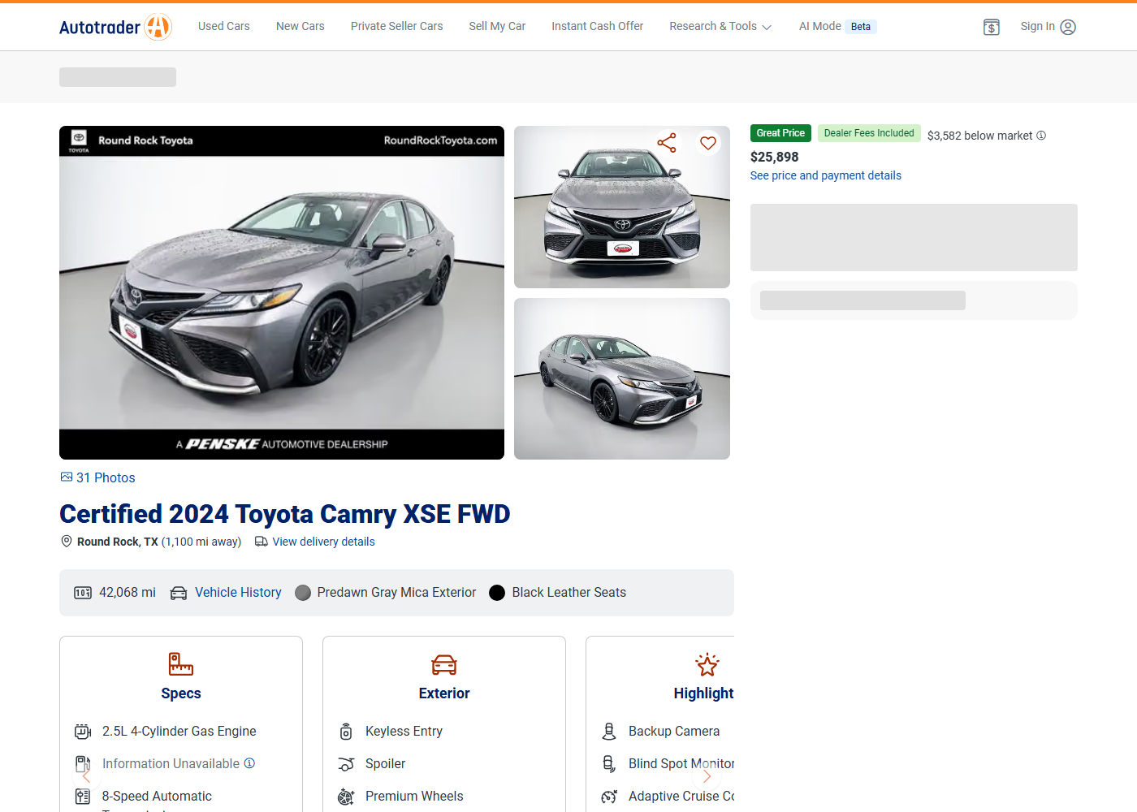This screenshot has width=1137, height=812.
Task: Expand the Research & Tools dropdown
Action: pyautogui.click(x=720, y=27)
